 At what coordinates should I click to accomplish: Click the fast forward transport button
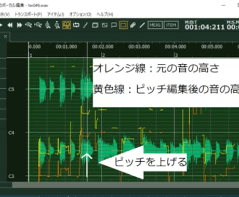coord(19,25)
